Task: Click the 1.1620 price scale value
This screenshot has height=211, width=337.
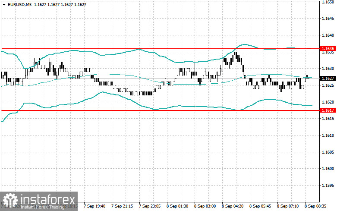Action: 328,102
